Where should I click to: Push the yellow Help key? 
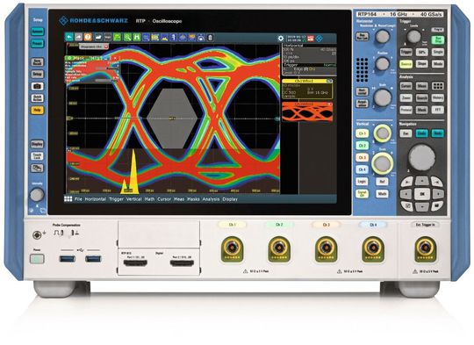click(37, 110)
